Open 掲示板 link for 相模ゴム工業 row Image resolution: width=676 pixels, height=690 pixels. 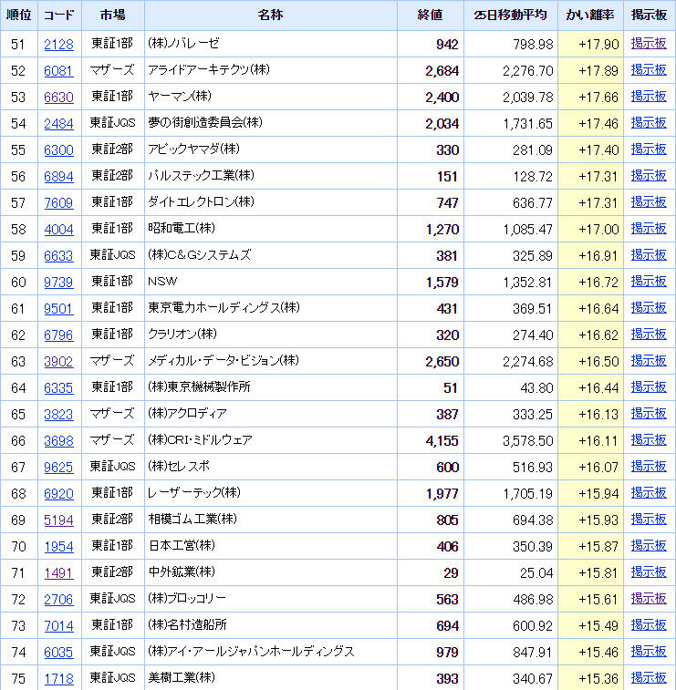click(649, 519)
